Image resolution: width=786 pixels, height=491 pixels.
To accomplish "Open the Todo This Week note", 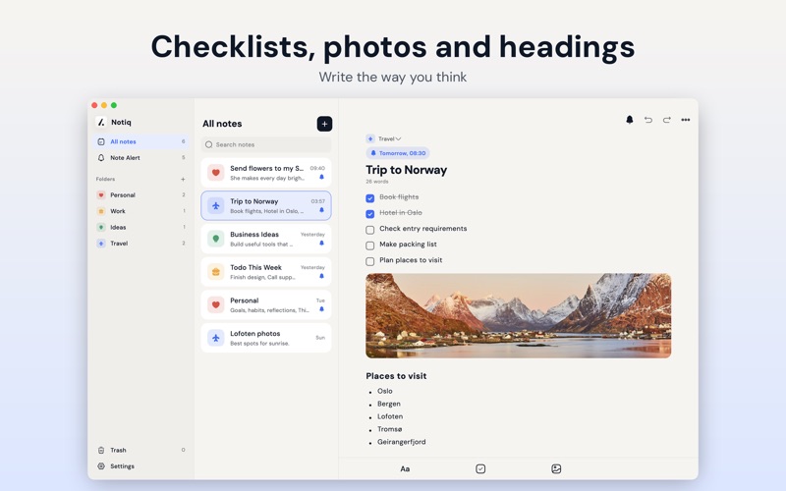I will click(x=266, y=272).
